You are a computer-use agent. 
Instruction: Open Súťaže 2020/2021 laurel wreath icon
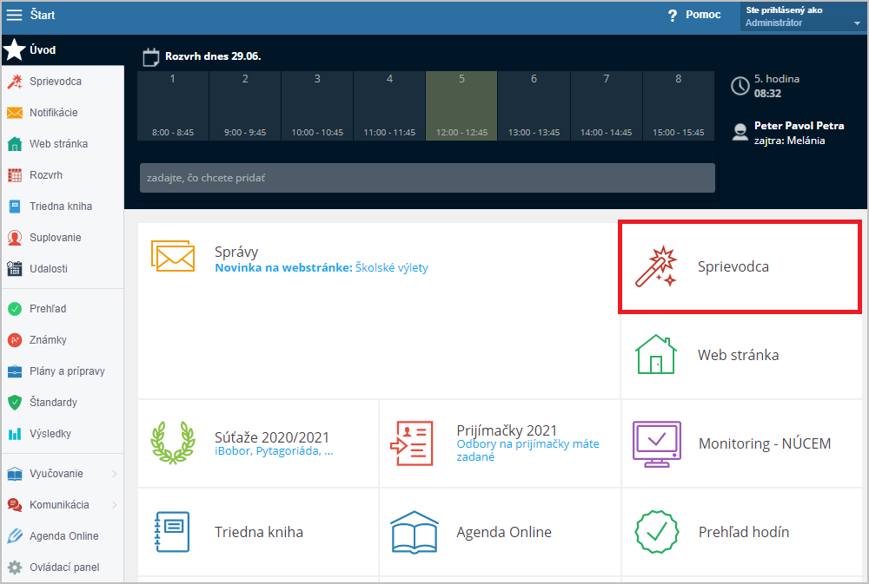(x=172, y=443)
